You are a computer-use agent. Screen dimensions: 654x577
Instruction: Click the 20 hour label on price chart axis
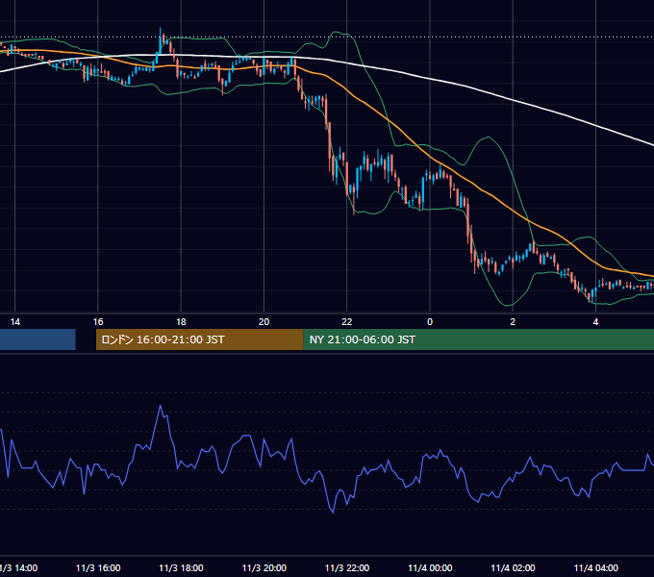pos(264,322)
